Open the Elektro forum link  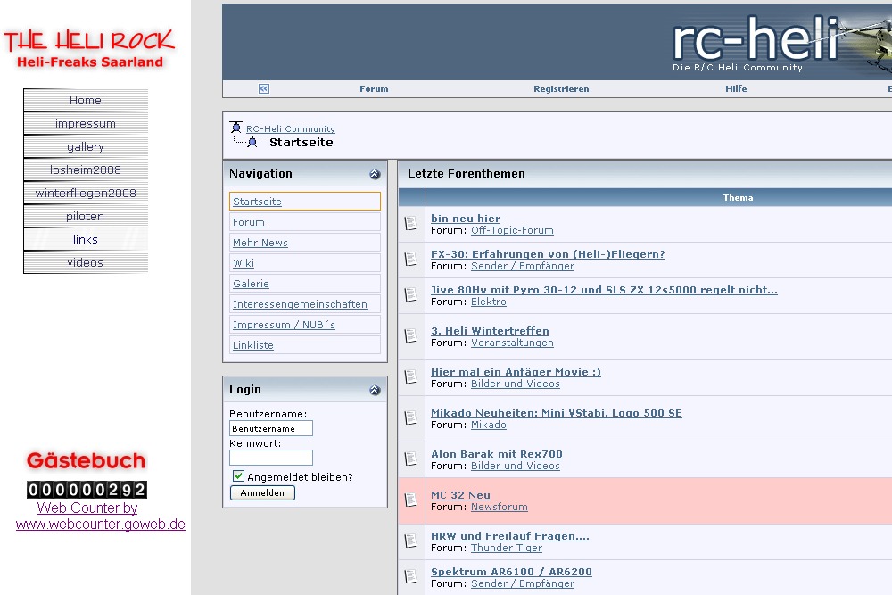pyautogui.click(x=488, y=302)
